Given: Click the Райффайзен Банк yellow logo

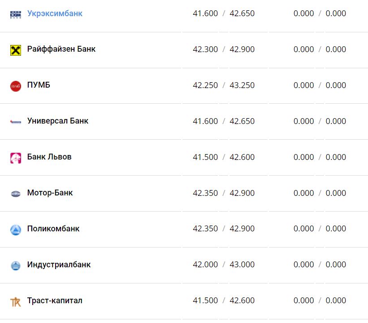Looking at the screenshot, I should tap(16, 50).
